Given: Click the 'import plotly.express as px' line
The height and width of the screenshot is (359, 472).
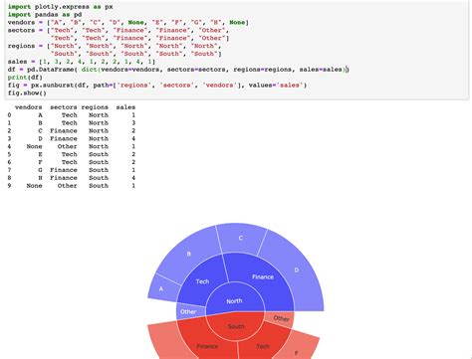Looking at the screenshot, I should pos(60,7).
